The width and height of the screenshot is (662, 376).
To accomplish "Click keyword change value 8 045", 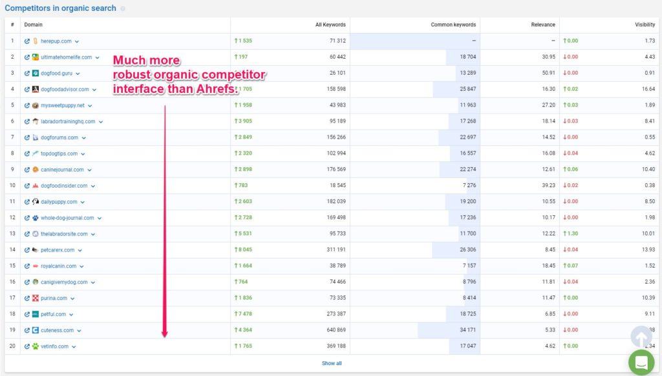I will pyautogui.click(x=243, y=250).
